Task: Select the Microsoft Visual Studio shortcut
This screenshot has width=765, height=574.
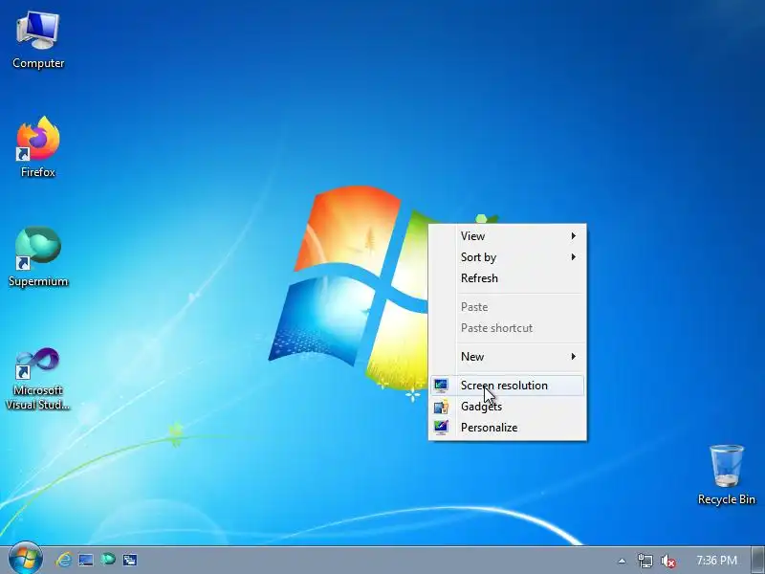Action: 38,378
